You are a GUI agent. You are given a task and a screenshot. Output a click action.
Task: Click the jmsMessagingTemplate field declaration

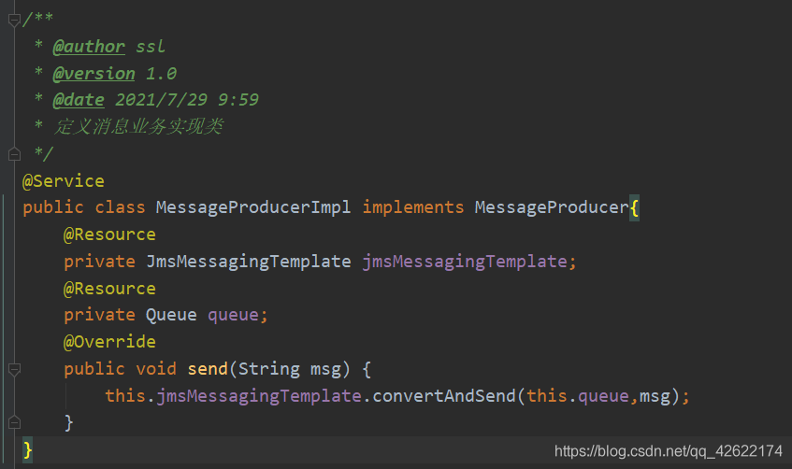click(x=464, y=262)
